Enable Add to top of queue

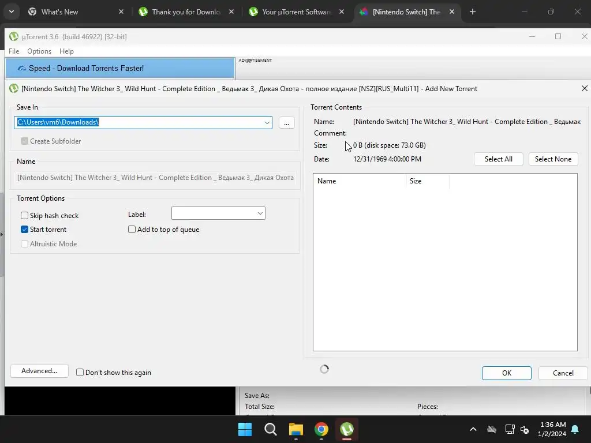132,230
